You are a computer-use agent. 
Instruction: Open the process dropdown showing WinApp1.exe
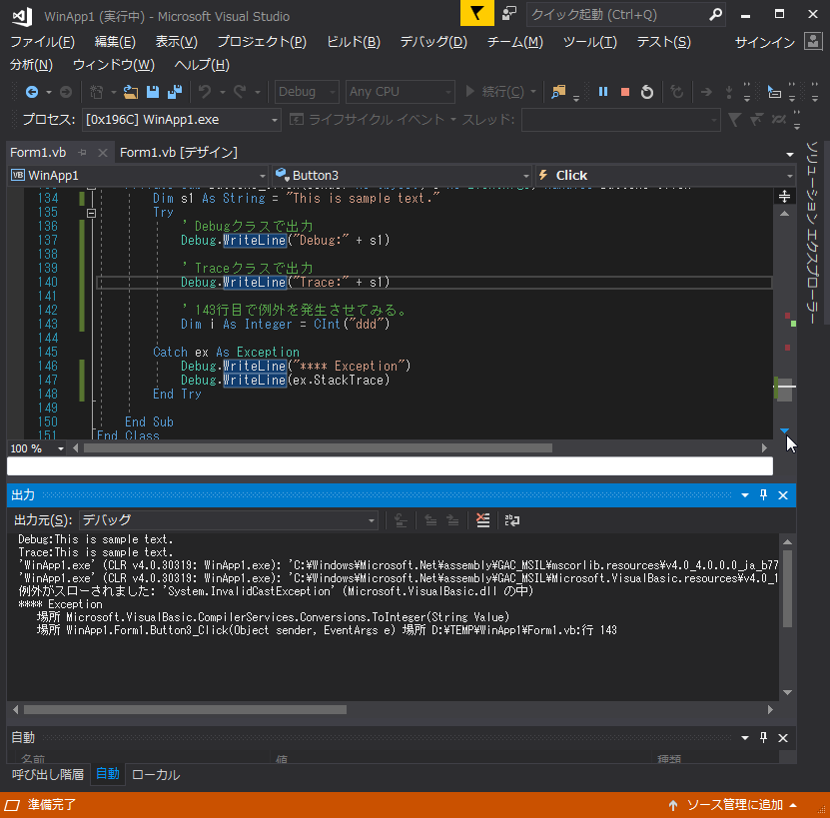pyautogui.click(x=276, y=120)
